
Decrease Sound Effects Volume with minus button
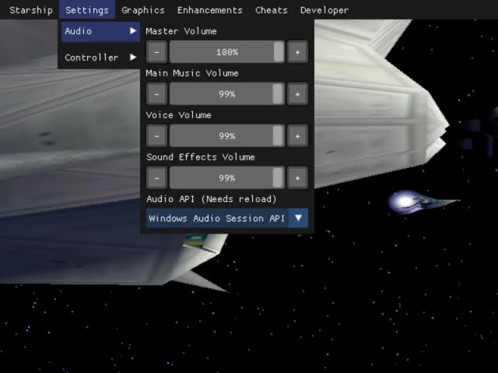[156, 178]
